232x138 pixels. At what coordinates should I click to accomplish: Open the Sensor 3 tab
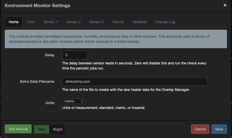click(x=96, y=22)
